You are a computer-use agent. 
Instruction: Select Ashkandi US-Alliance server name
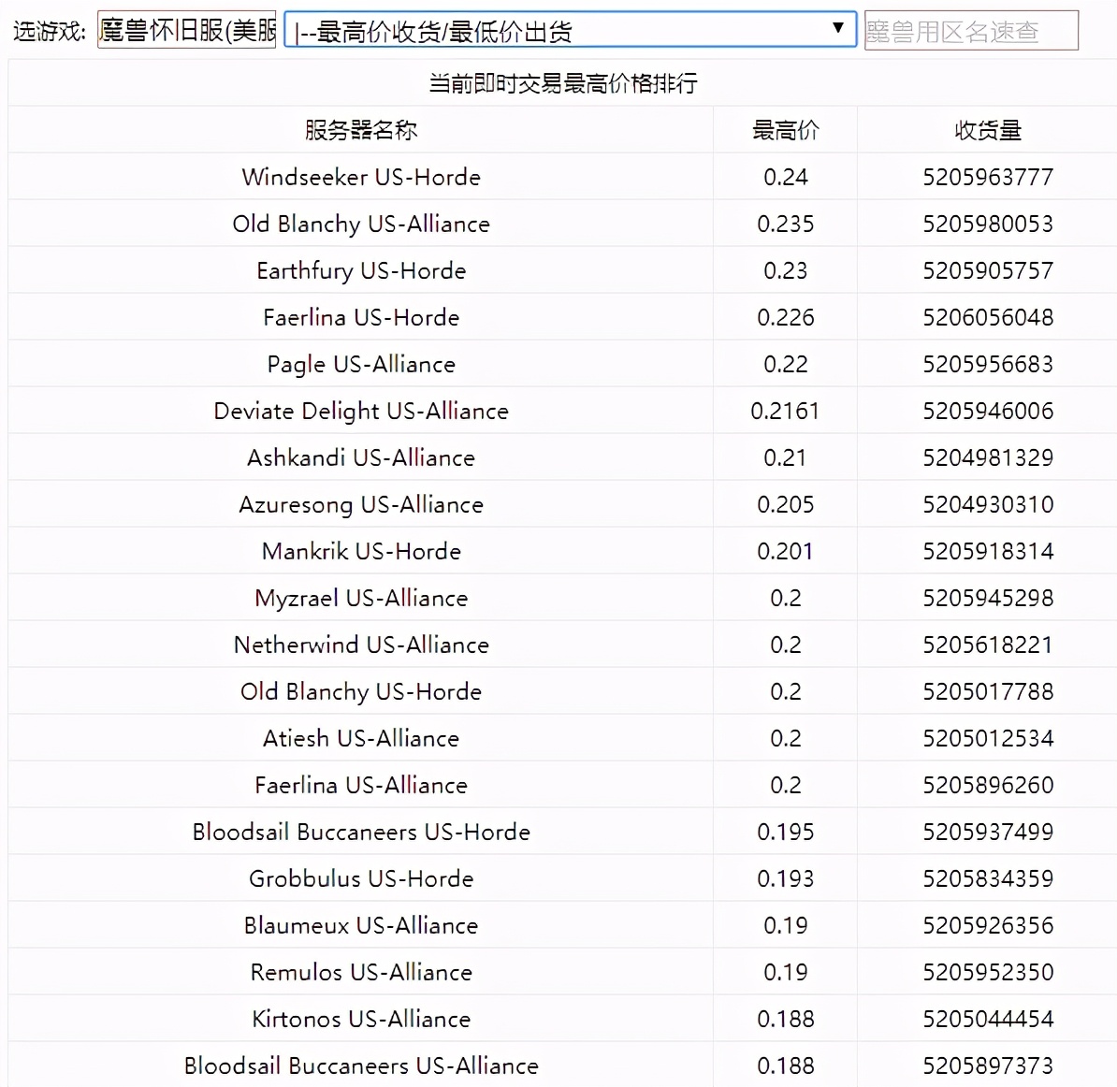[x=361, y=457]
